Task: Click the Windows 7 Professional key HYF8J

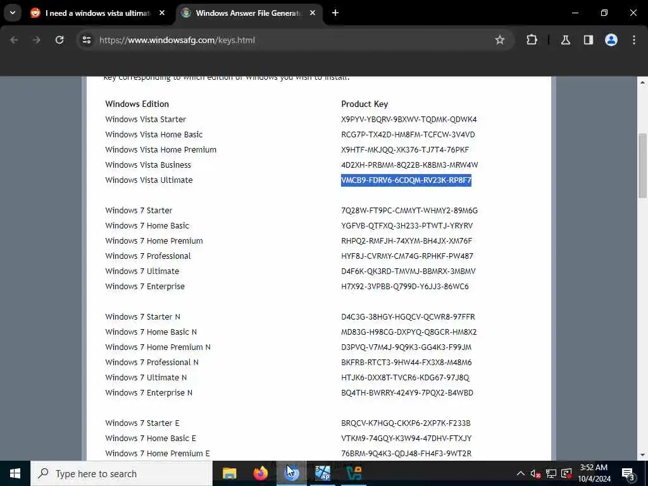Action: click(x=407, y=256)
